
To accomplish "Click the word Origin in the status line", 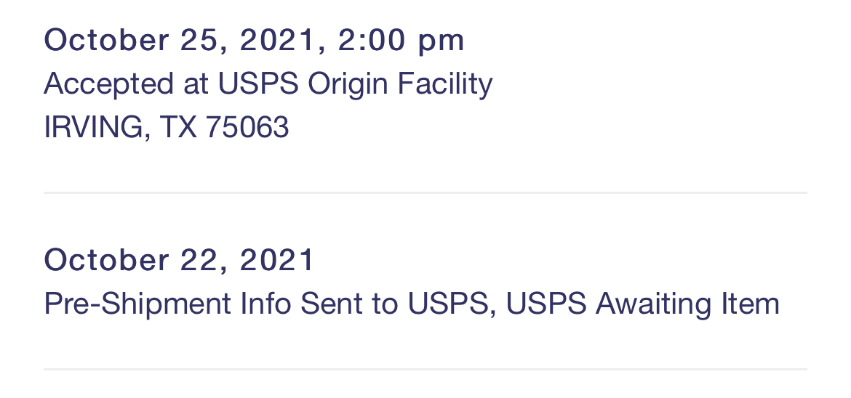I will click(348, 86).
